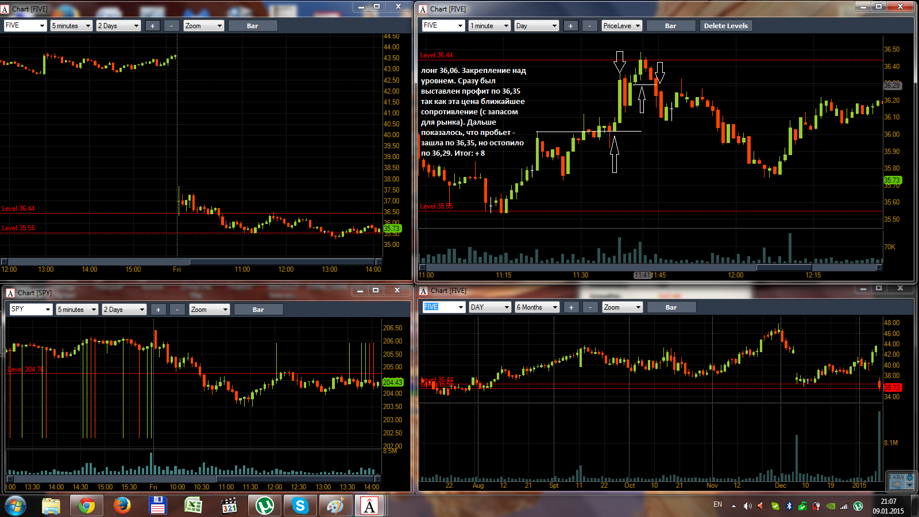Click the uTorrent tray icon
This screenshot has width=919, height=517.
tap(858, 506)
